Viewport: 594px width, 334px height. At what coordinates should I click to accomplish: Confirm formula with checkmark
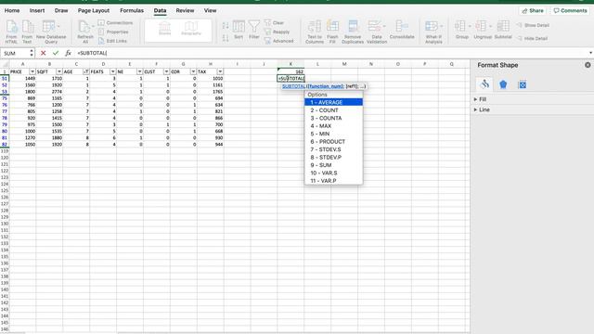click(x=56, y=53)
